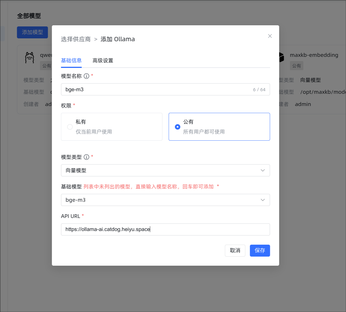Click the 添加模型 button in background
346x312 pixels.
[x=32, y=32]
